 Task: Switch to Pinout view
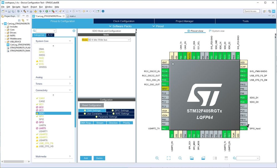(195, 31)
